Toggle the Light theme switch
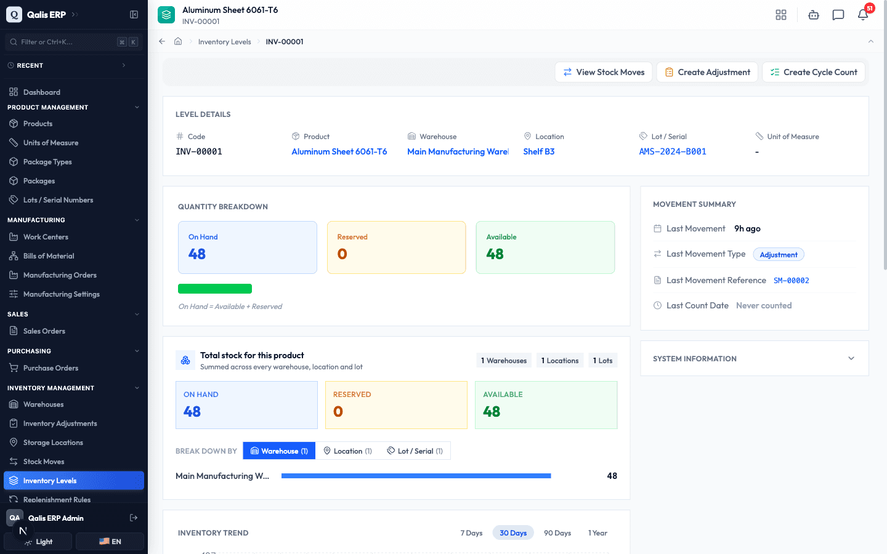887x554 pixels. (38, 542)
